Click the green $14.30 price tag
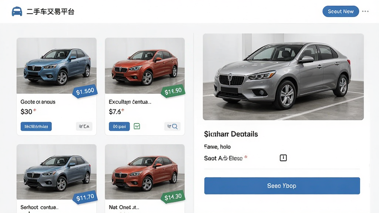 coord(173,197)
